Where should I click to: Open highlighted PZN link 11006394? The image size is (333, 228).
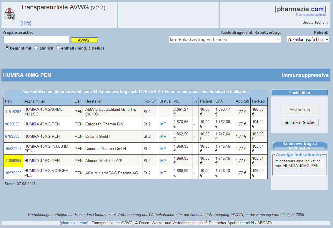click(x=13, y=161)
